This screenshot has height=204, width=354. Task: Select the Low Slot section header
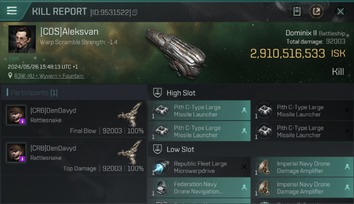pos(180,149)
